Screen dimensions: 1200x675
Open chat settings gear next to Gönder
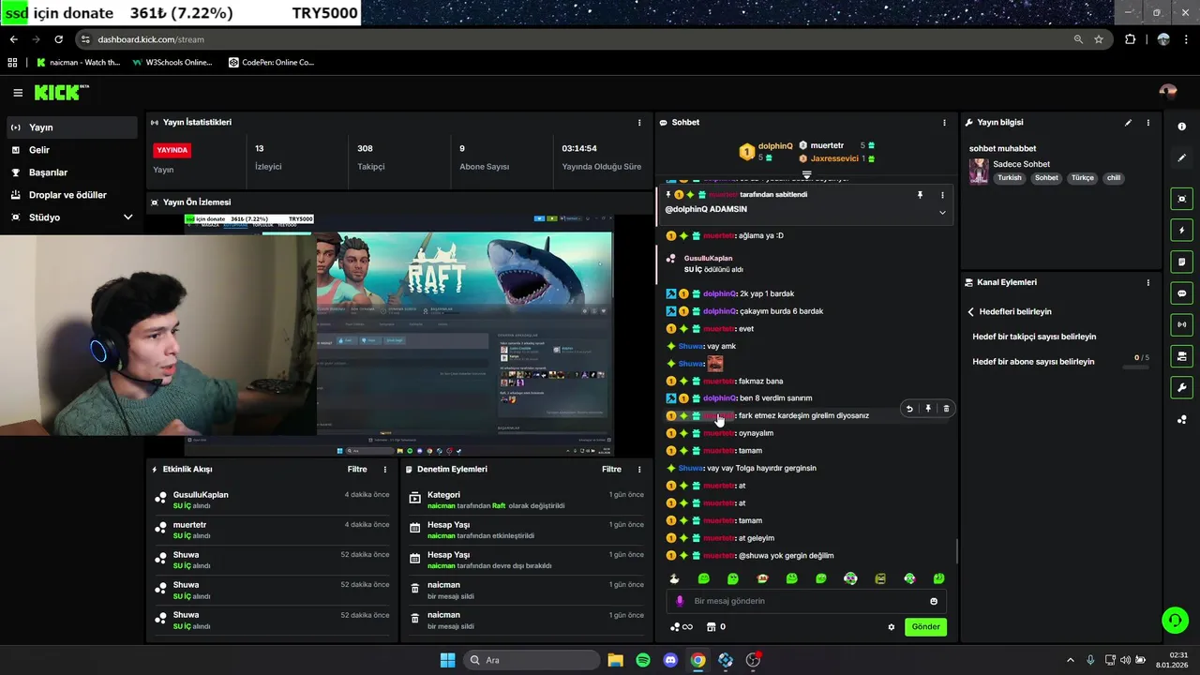click(892, 627)
